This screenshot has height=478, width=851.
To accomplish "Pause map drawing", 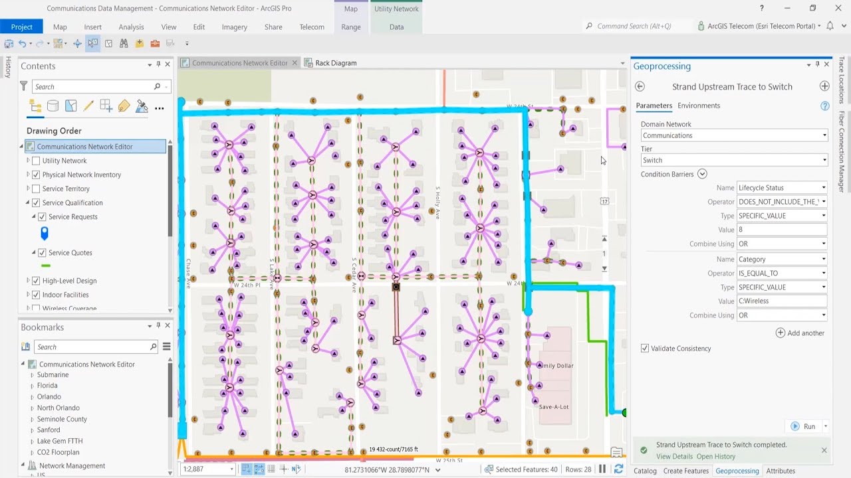I will 602,469.
